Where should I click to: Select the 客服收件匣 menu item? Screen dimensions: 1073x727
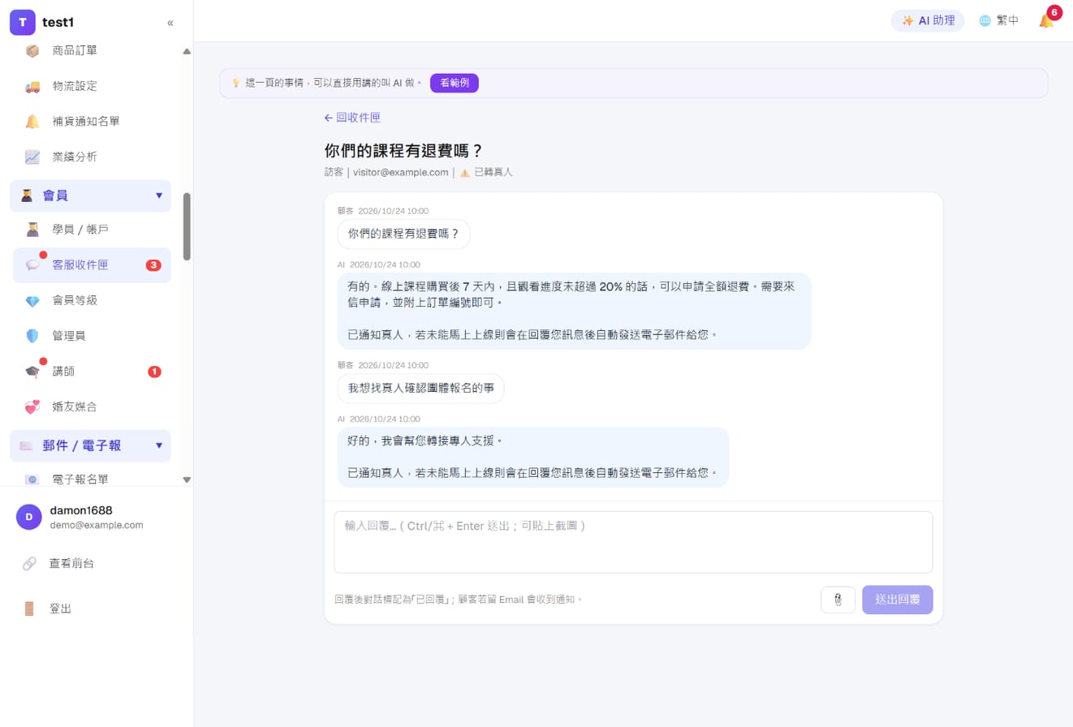click(92, 265)
